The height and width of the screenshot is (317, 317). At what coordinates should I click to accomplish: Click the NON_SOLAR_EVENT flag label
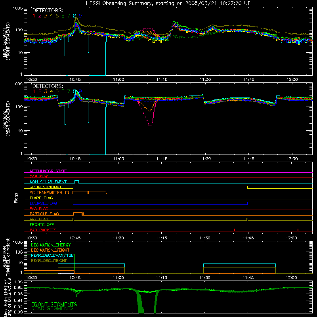(x=48, y=182)
